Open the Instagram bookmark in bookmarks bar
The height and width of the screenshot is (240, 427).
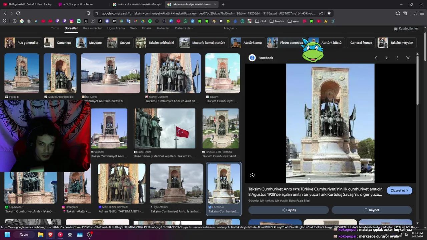click(71, 21)
